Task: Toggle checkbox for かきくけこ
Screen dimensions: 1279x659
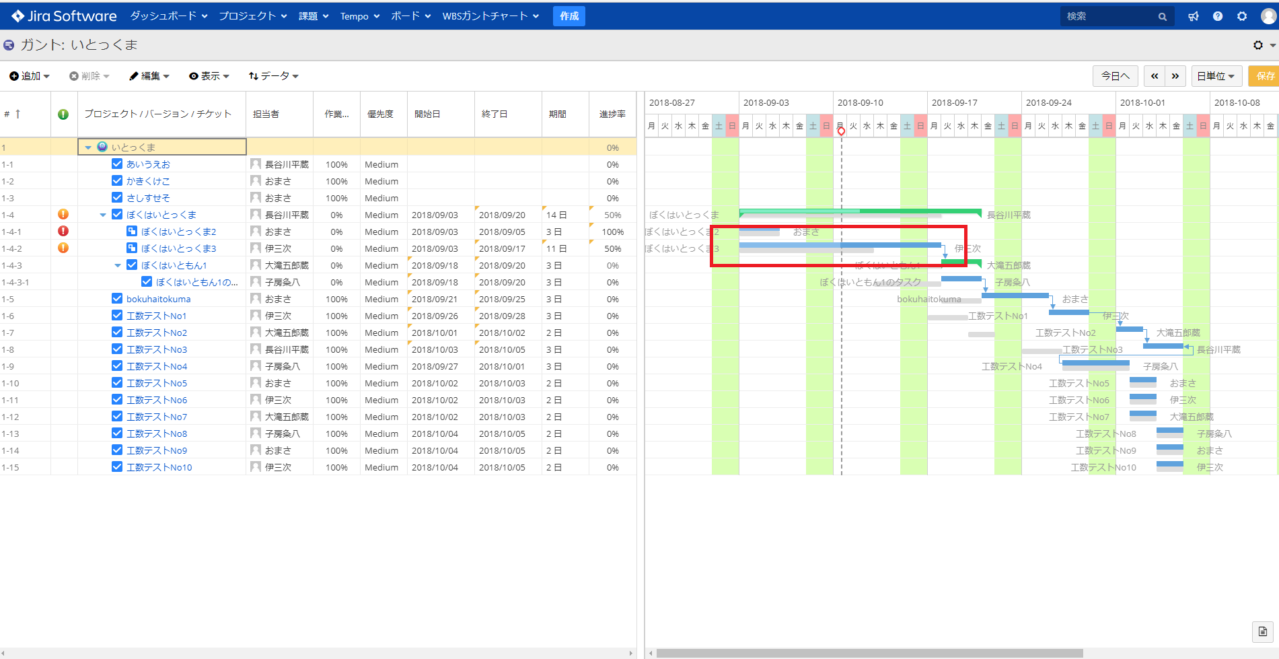Action: point(117,180)
